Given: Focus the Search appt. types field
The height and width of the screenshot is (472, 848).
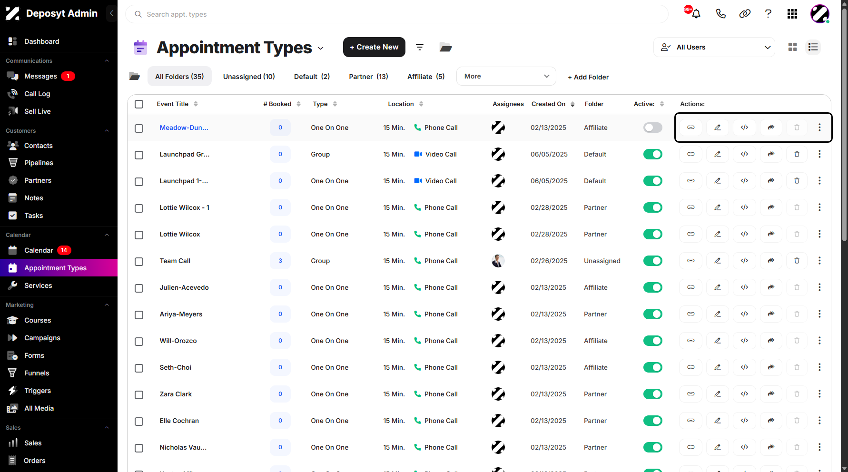Looking at the screenshot, I should 397,14.
